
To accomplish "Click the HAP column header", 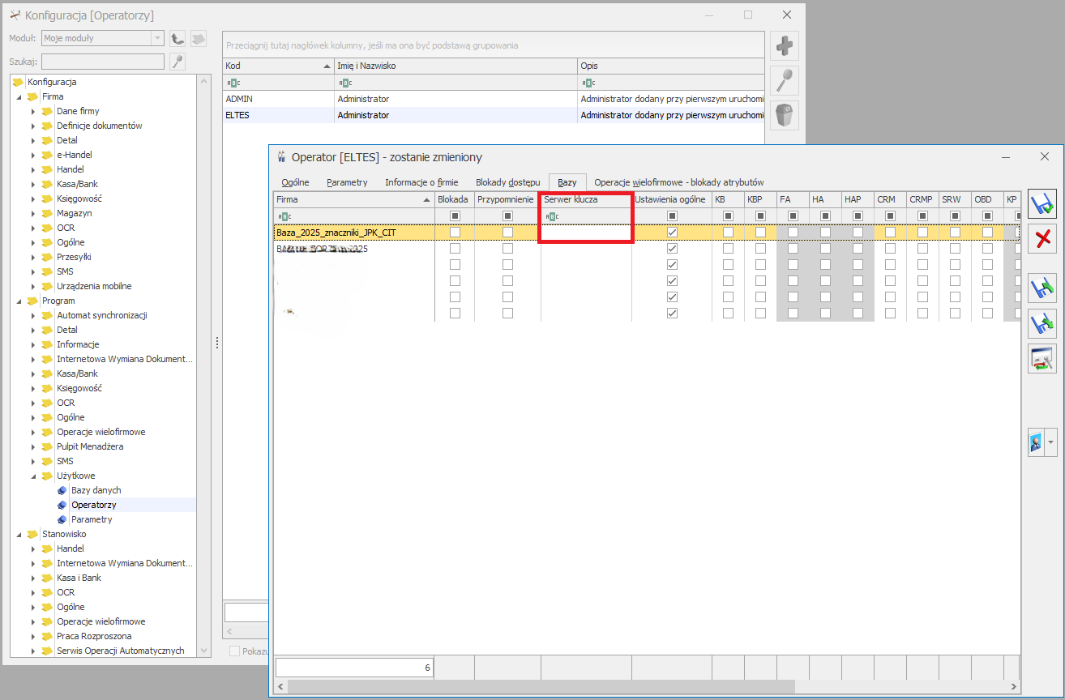I will point(858,199).
